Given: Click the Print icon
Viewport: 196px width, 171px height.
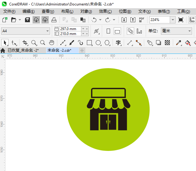Looking at the screenshot, I should click(54, 20).
